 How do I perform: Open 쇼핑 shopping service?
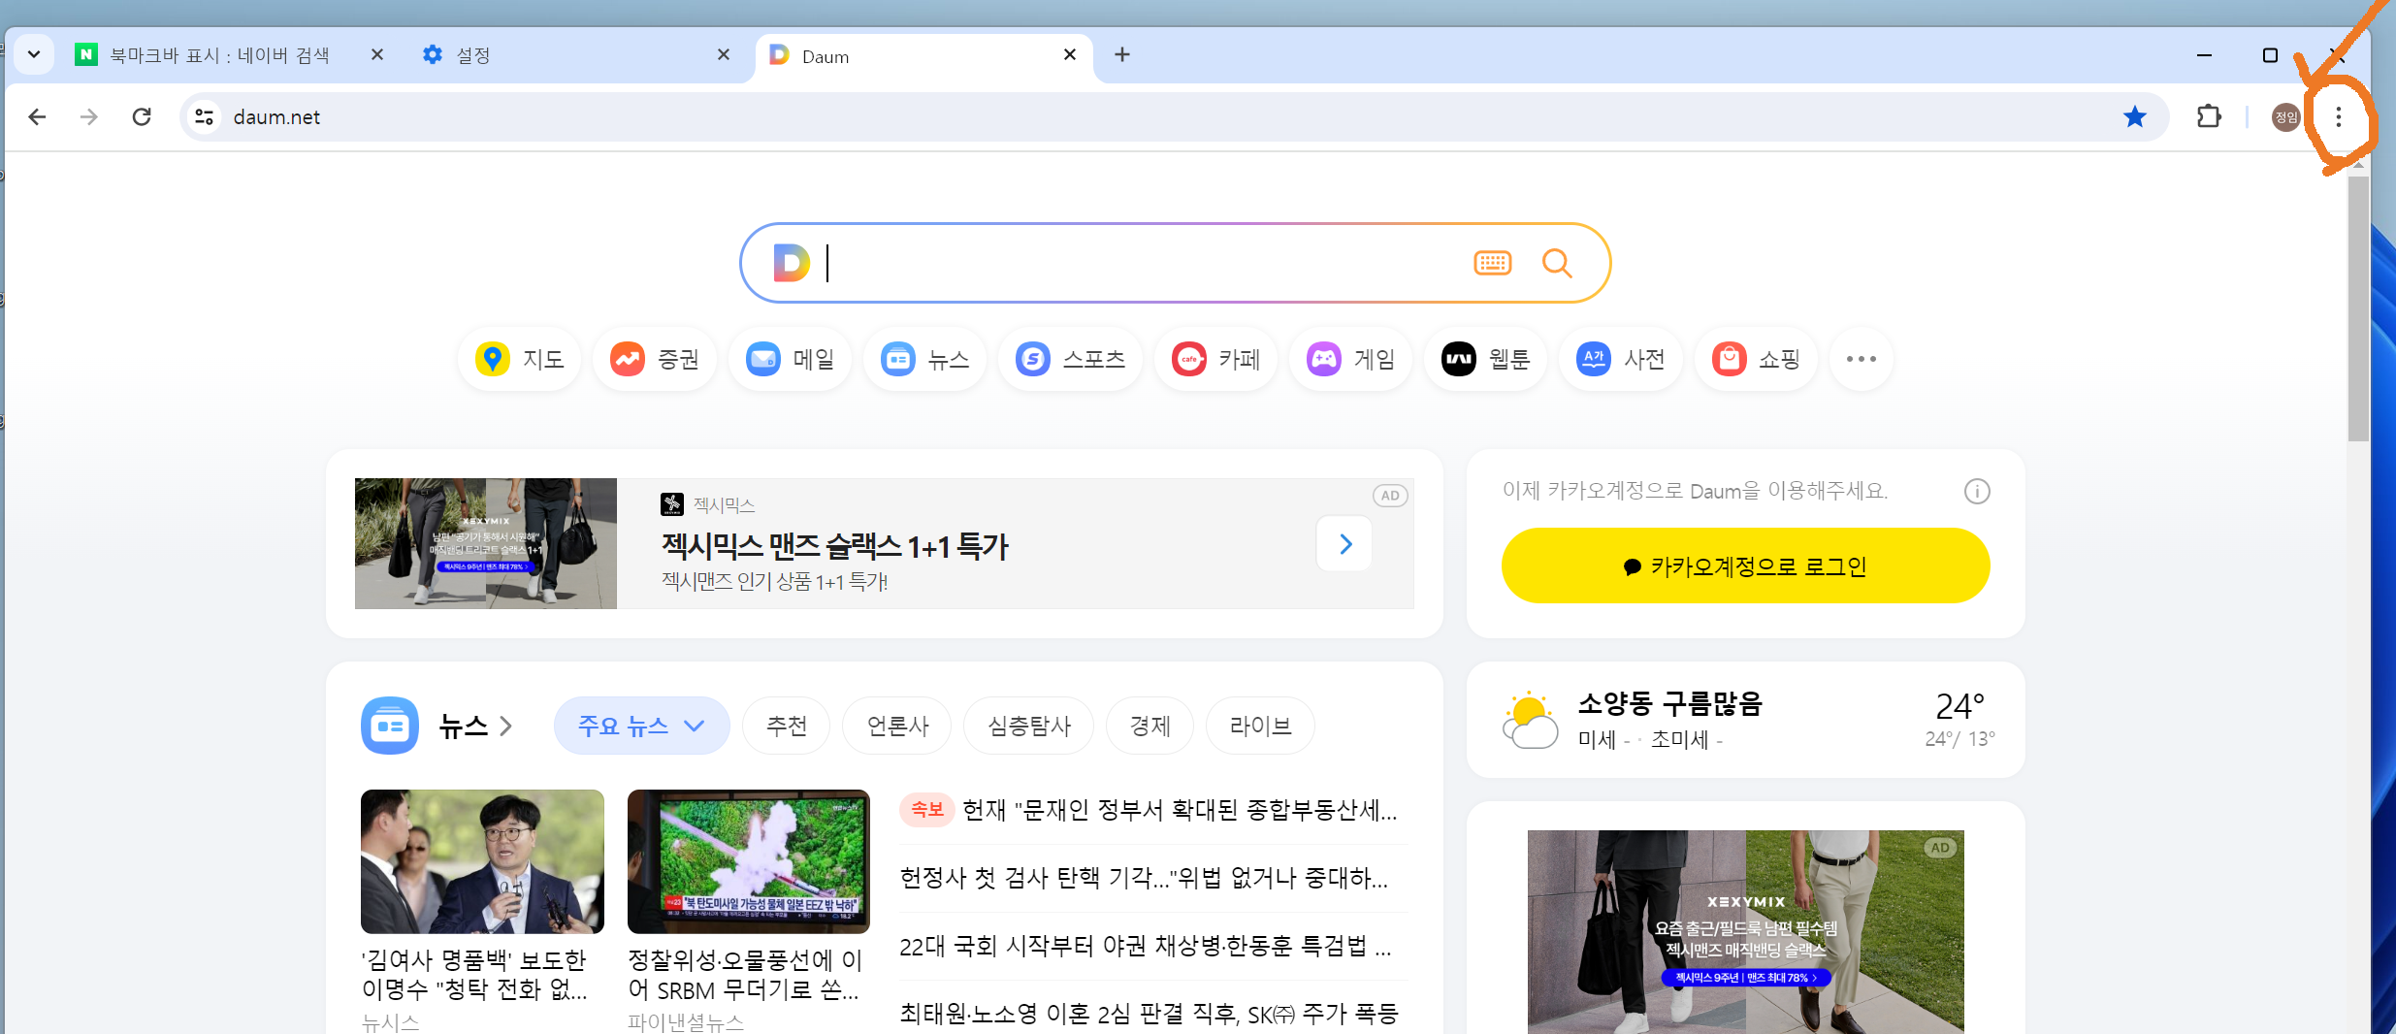1756,359
